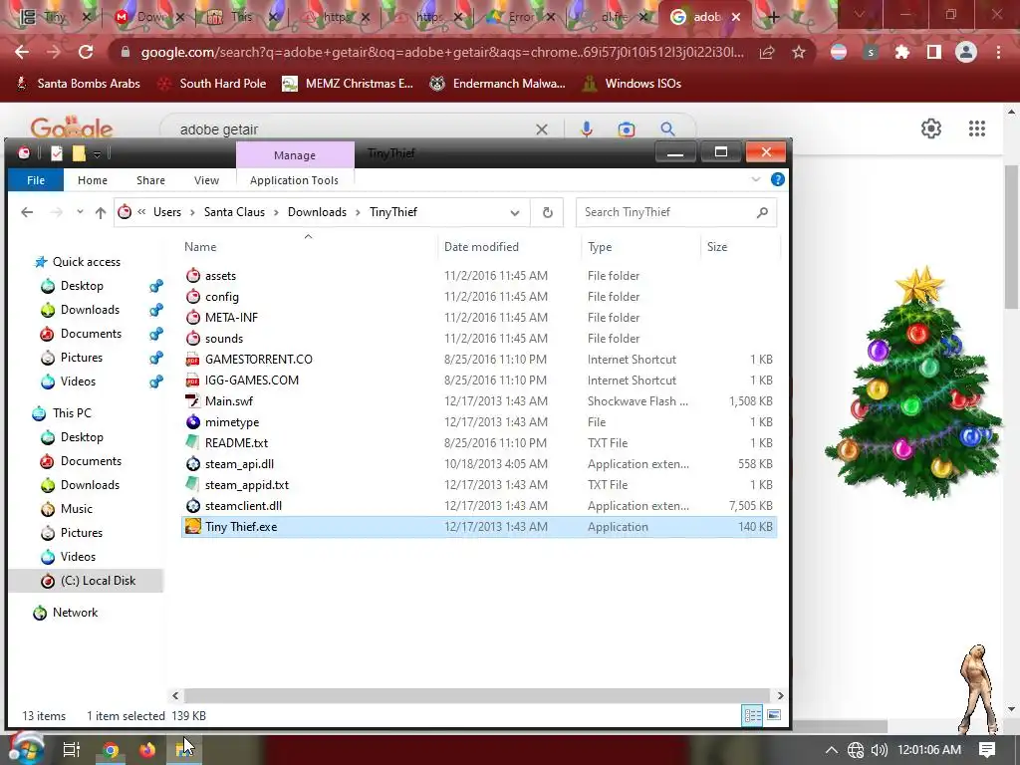Select Downloads under Quick access
The image size is (1020, 765).
(90, 310)
